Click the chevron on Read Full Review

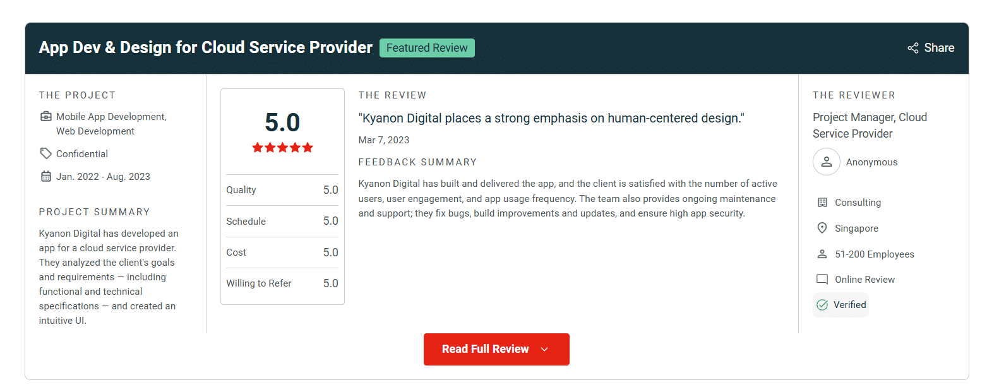(544, 349)
